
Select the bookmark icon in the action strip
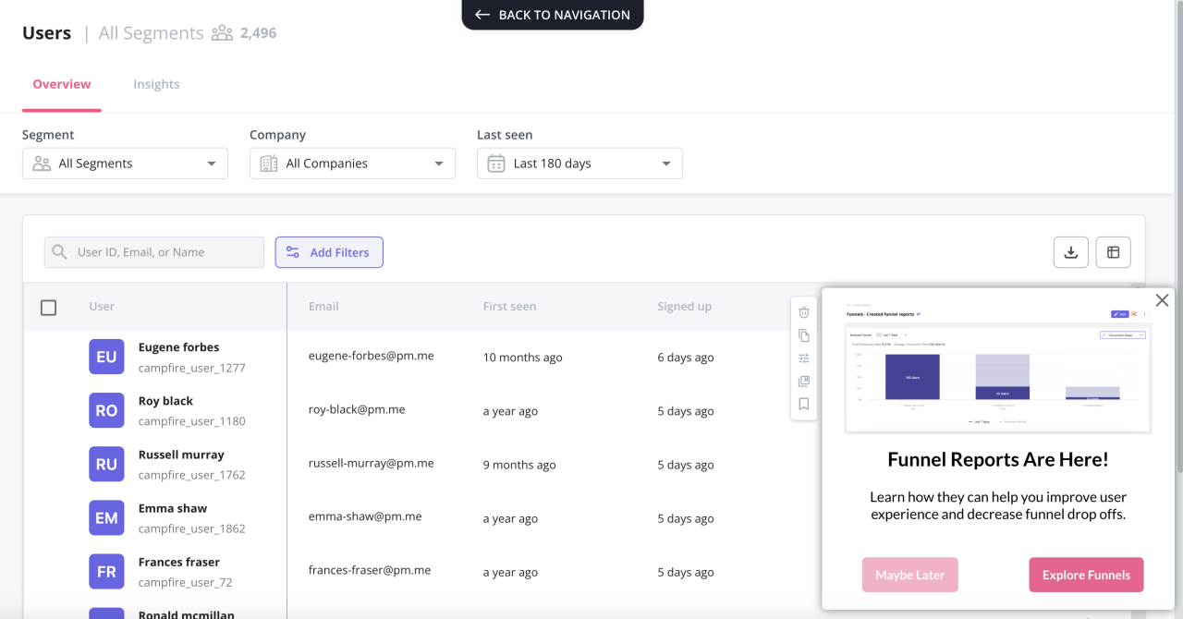(804, 404)
